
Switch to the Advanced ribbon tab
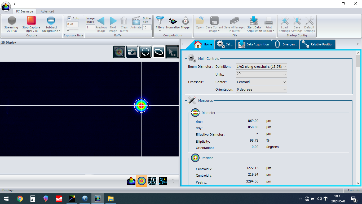point(47,11)
